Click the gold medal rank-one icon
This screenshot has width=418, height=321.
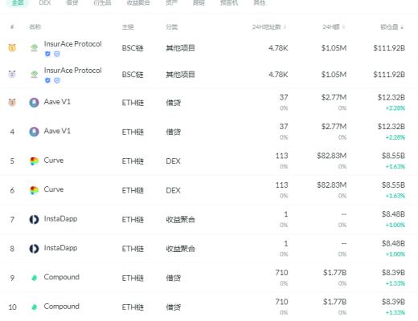[x=12, y=48]
